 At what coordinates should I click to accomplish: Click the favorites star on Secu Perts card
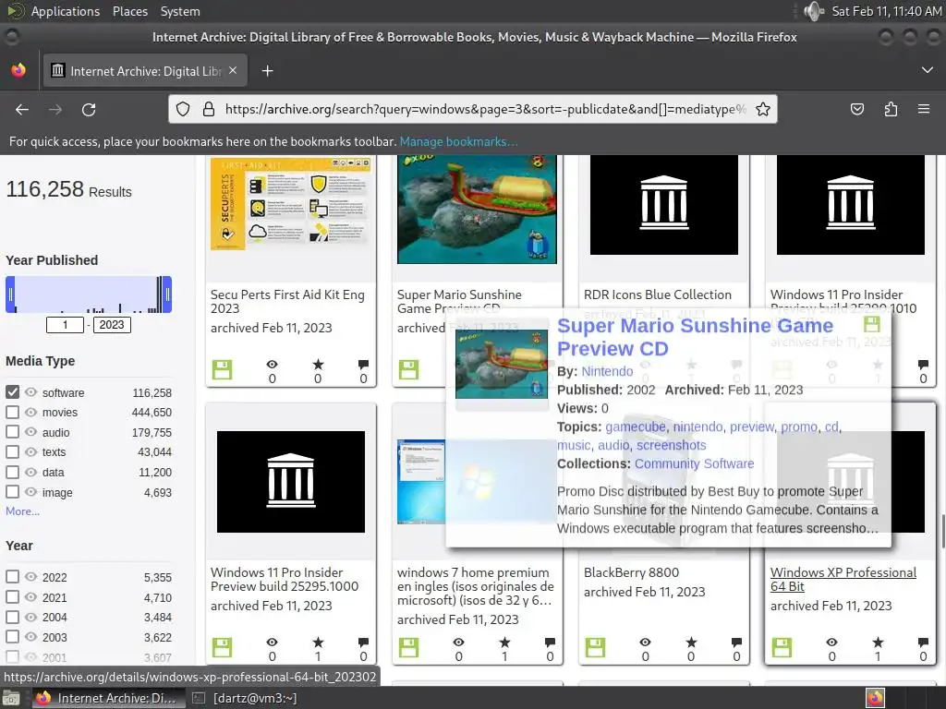click(318, 364)
